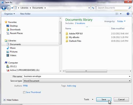The width and height of the screenshot is (133, 105).
Task: Select Libraries in the address breadcrumb
Action: 25,8
